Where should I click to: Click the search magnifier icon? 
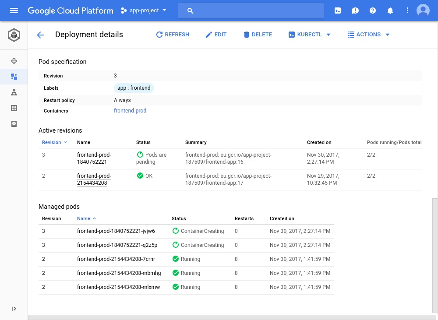[190, 11]
